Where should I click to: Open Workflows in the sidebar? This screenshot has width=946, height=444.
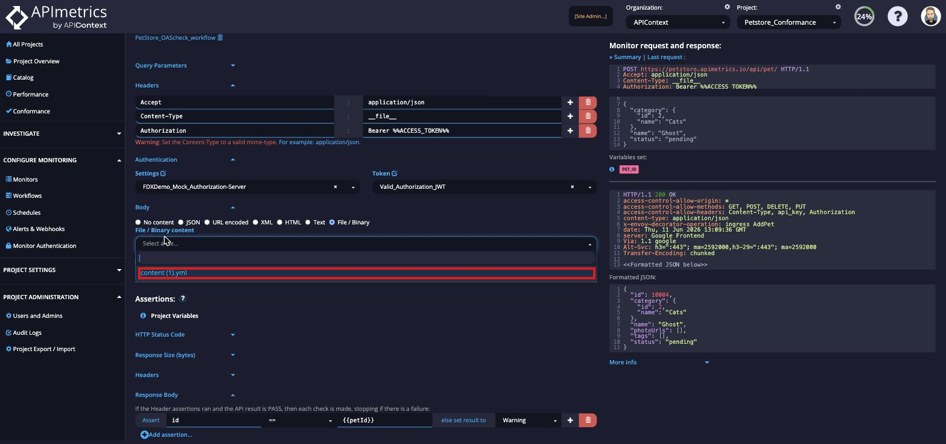[24, 196]
